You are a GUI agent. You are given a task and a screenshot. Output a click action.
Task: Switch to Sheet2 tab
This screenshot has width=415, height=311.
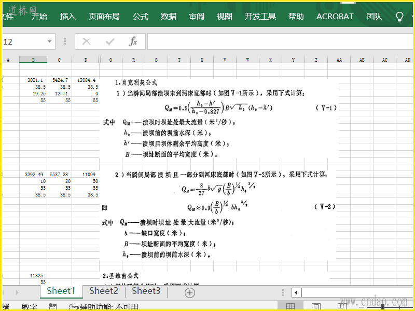pos(103,291)
